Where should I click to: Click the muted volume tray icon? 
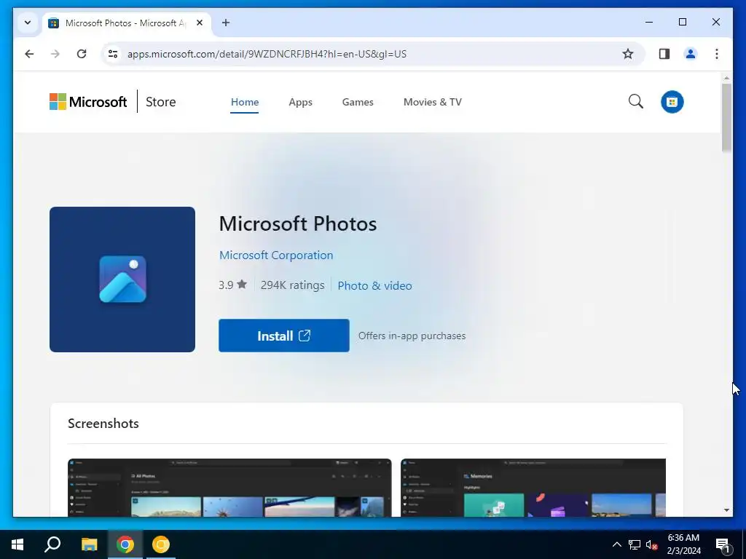click(651, 544)
